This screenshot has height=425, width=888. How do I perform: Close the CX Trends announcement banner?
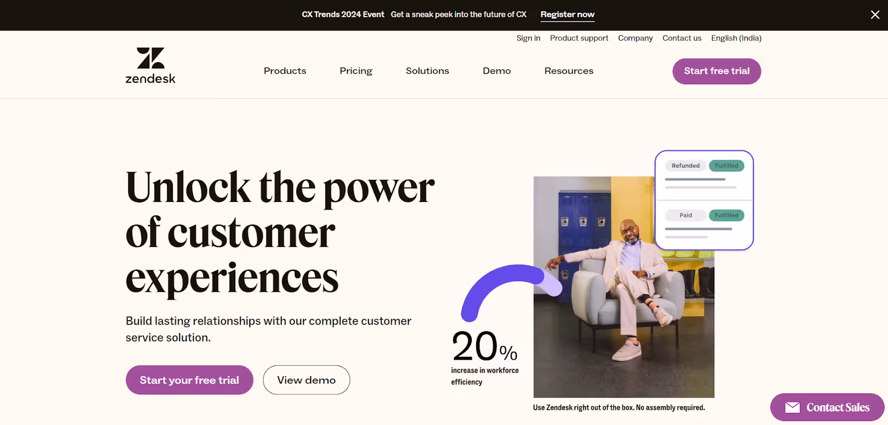click(x=875, y=15)
